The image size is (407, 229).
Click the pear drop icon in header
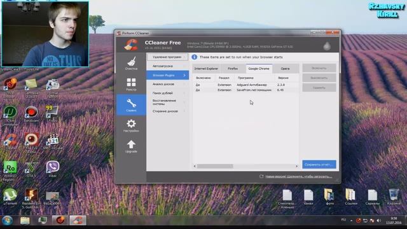click(x=327, y=46)
